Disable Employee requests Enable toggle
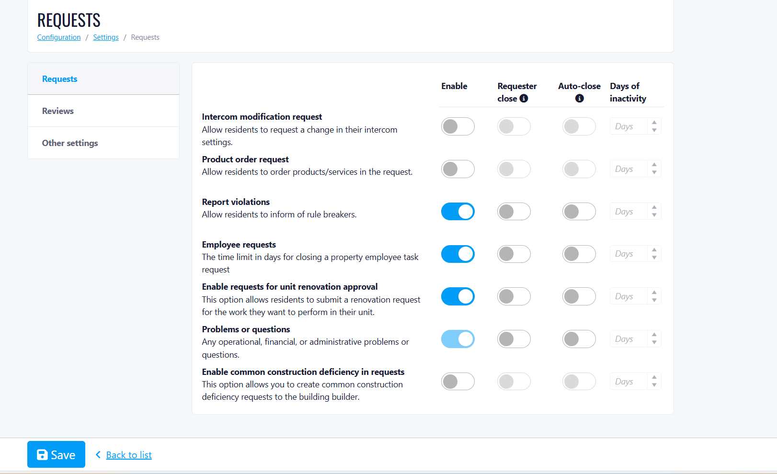 [457, 254]
